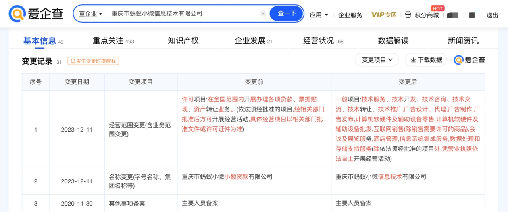The image size is (508, 212).
Task: Click the 变更项目 column header in table
Action: tap(141, 82)
